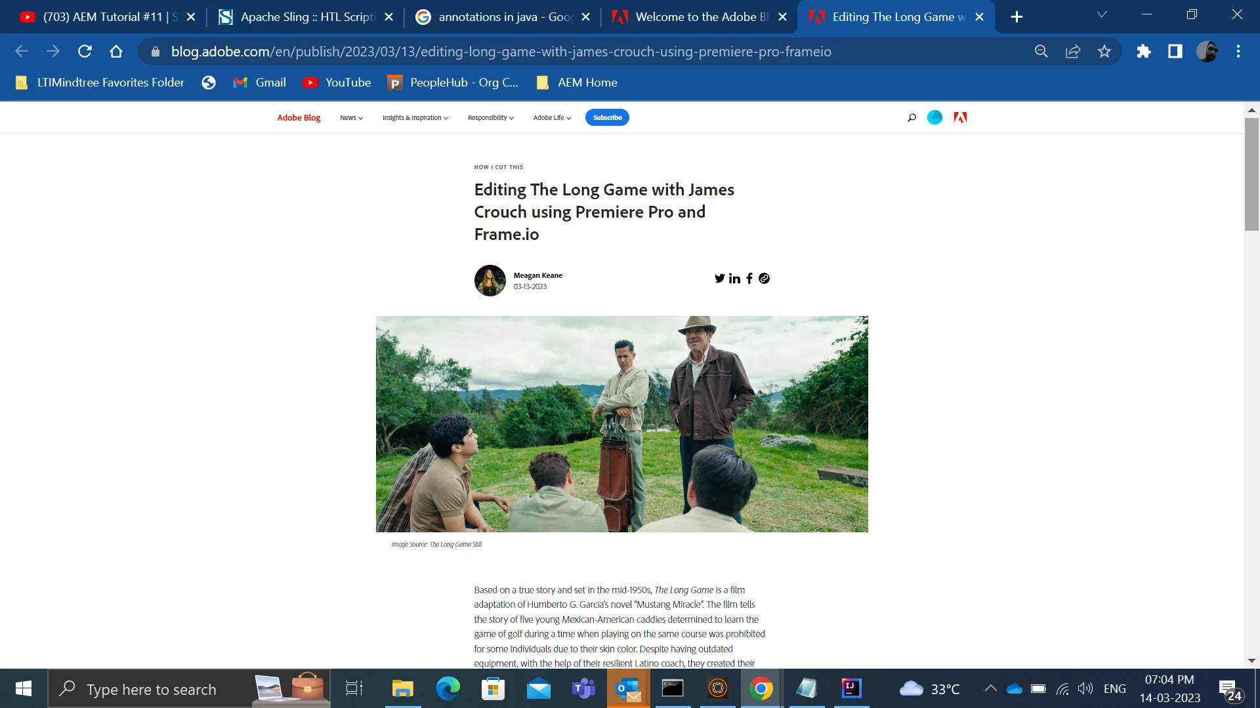
Task: Reload the current page
Action: [85, 51]
